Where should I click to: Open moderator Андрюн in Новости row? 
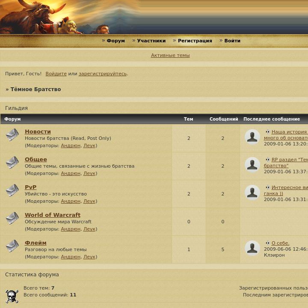71,145
